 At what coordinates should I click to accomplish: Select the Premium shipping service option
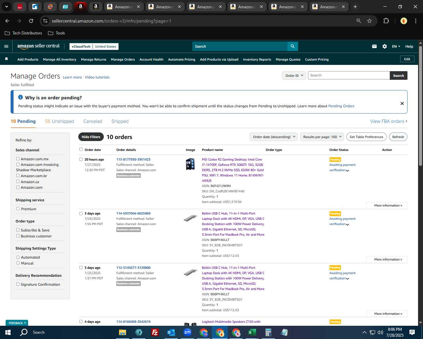pos(18,209)
